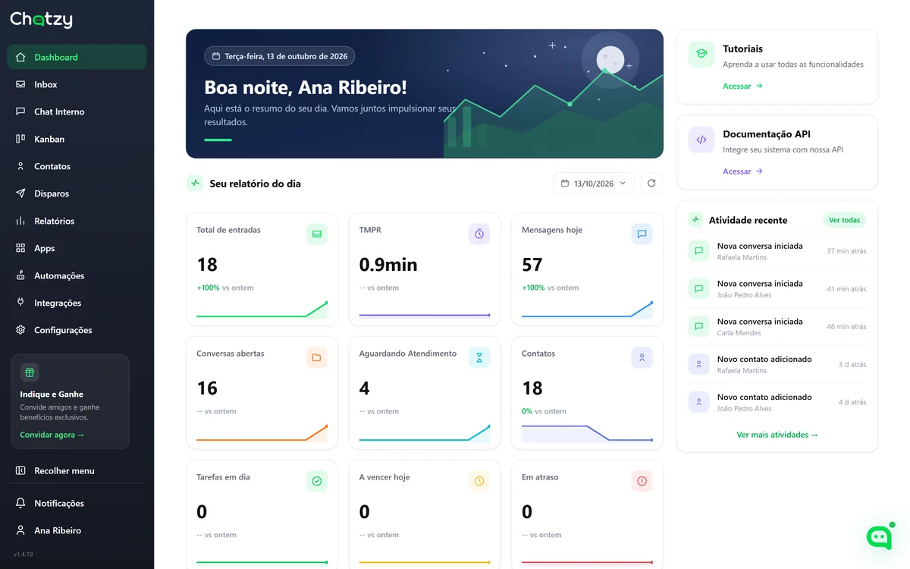Click the Tarefas em dia checkmark icon
Screen dimensions: 910x569
click(x=317, y=482)
